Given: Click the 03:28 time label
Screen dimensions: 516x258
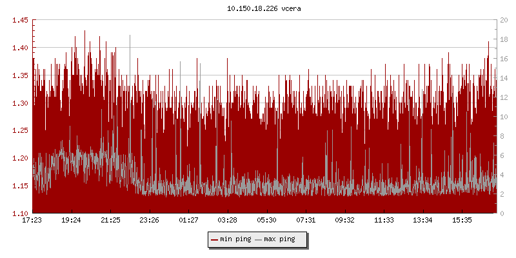Looking at the screenshot, I should click(228, 220).
